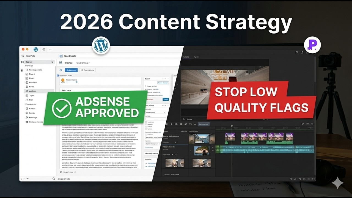Screen dimensions: 352x198
Task: Select the first purple clip on the timeline
Action: pyautogui.click(x=230, y=136)
